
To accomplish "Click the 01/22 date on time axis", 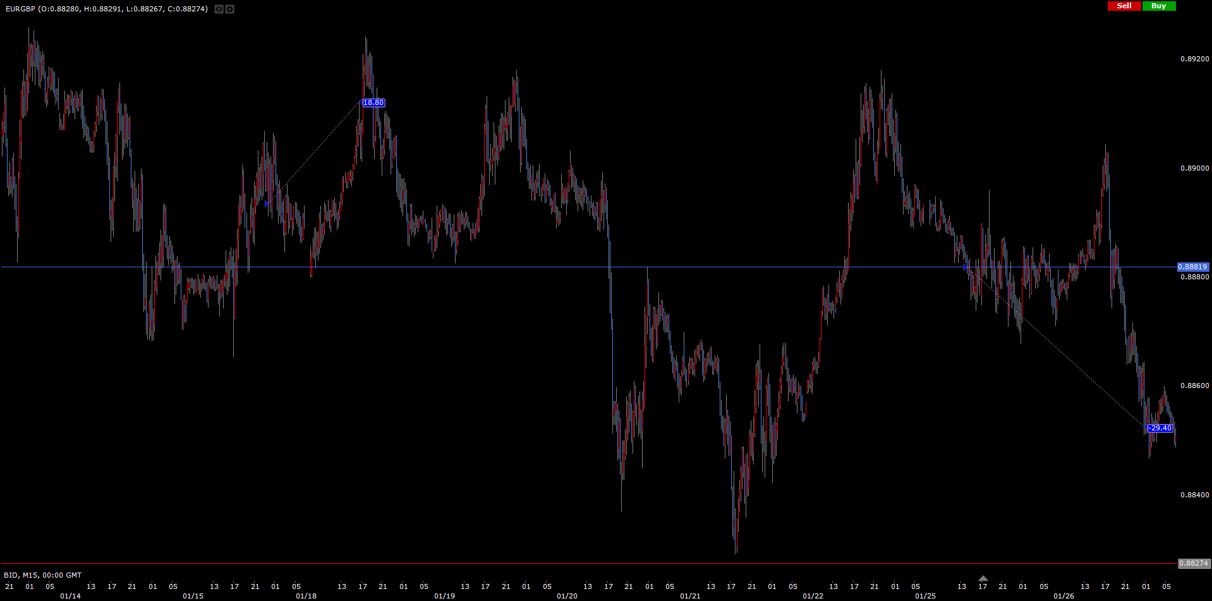I will pyautogui.click(x=813, y=596).
